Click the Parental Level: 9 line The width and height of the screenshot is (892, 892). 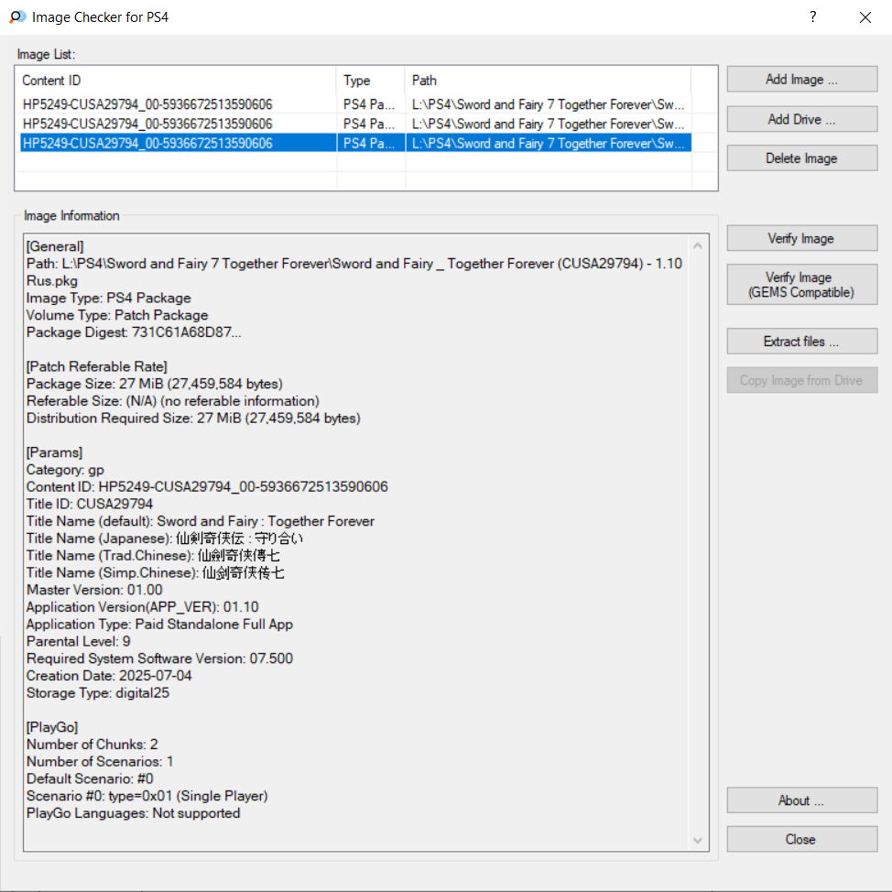click(x=78, y=642)
